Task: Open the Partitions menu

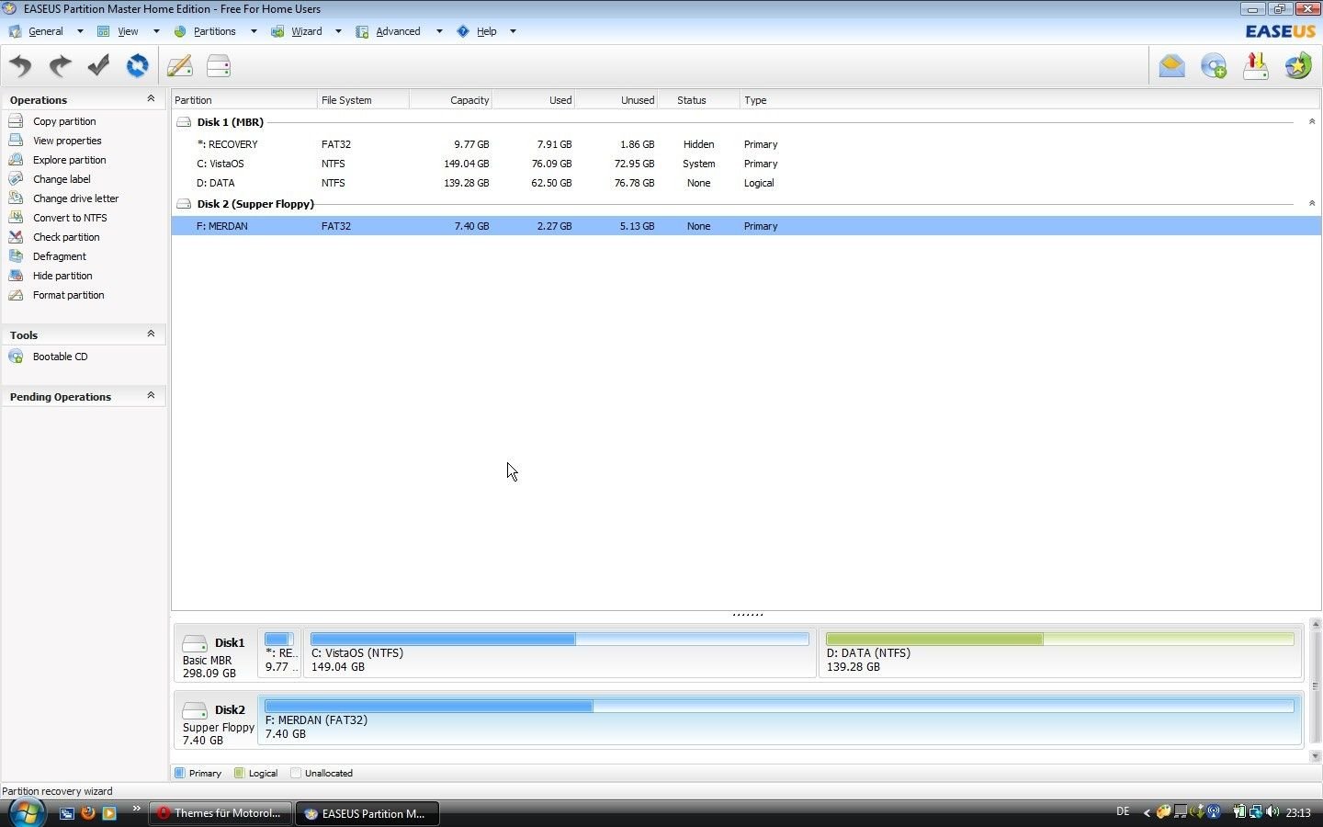Action: (x=214, y=31)
